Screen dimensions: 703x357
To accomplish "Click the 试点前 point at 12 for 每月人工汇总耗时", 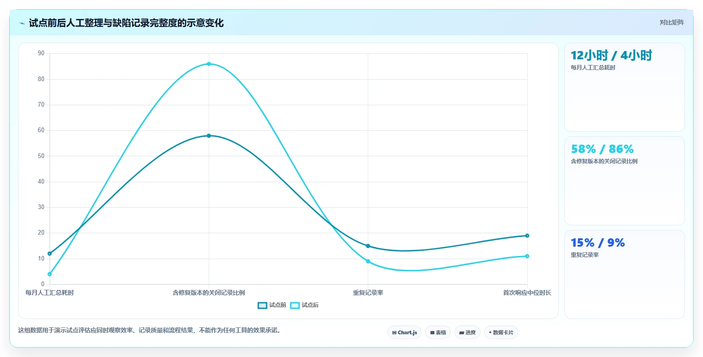I will pos(50,254).
